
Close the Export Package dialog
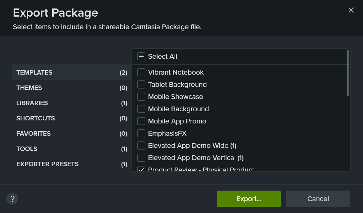click(351, 10)
